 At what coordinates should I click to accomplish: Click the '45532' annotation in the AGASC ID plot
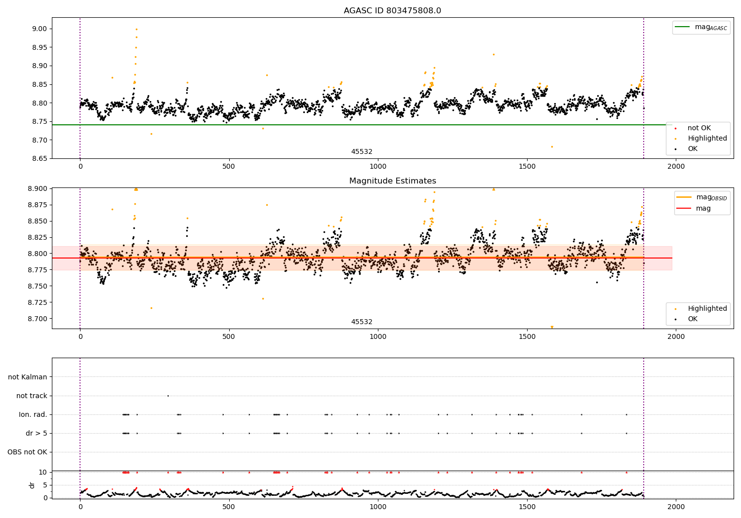[x=362, y=152]
